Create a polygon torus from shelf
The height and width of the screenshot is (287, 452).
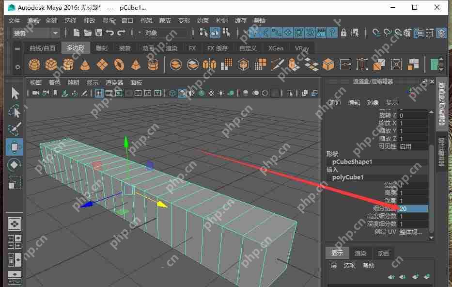[119, 64]
